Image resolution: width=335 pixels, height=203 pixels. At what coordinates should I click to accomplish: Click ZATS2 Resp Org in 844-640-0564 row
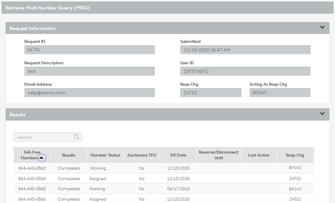pyautogui.click(x=295, y=178)
